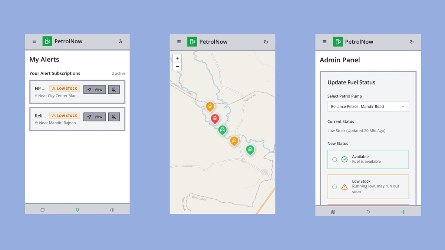The image size is (445, 250).
Task: Click the PetrolNow fuel pump logo icon
Action: click(x=47, y=41)
